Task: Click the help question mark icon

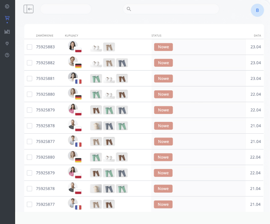Action: pos(7,55)
